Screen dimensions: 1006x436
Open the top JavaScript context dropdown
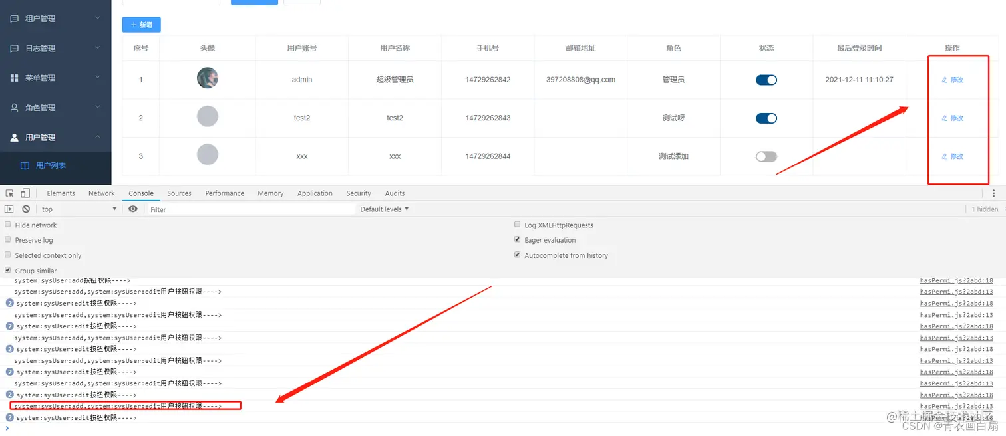coord(79,209)
